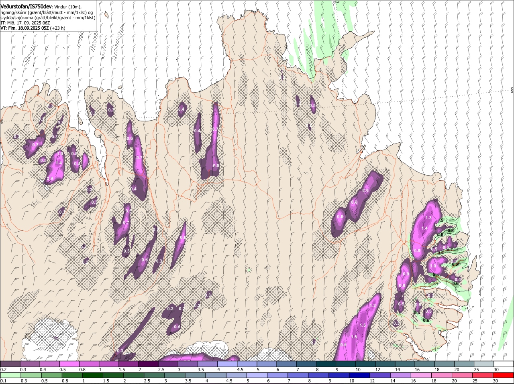Select the '(+23 h)' forecast offset text

[58, 28]
